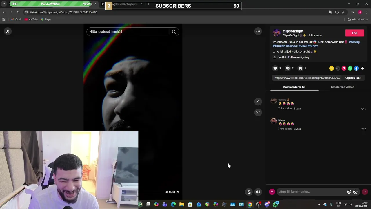Open Chrome profile M avatar

(x=360, y=12)
